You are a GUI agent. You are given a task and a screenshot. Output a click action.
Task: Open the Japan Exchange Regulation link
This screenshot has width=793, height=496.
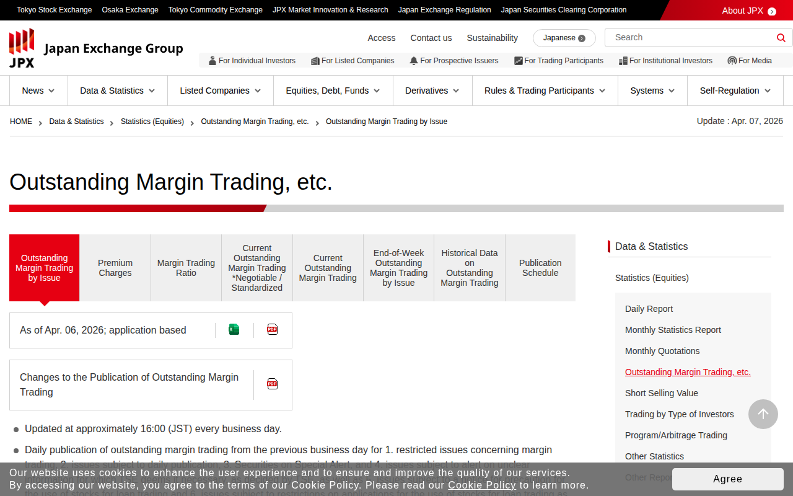coord(445,10)
